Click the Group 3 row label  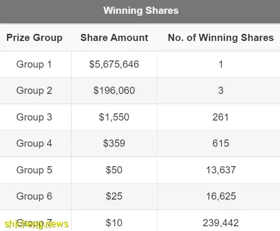[x=34, y=117]
